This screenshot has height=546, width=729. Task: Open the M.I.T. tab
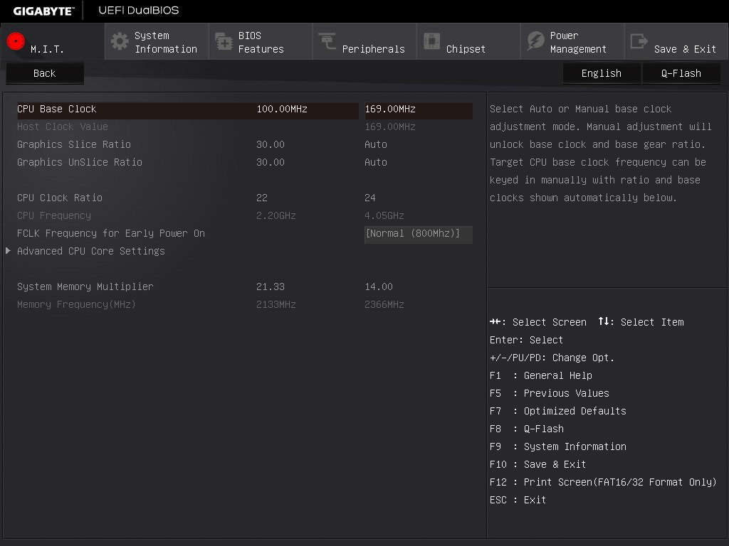(x=53, y=42)
